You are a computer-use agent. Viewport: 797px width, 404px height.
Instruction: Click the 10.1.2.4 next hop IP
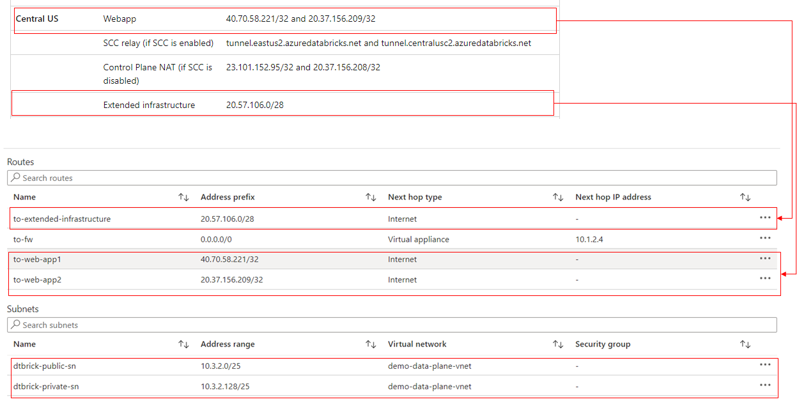tap(589, 239)
